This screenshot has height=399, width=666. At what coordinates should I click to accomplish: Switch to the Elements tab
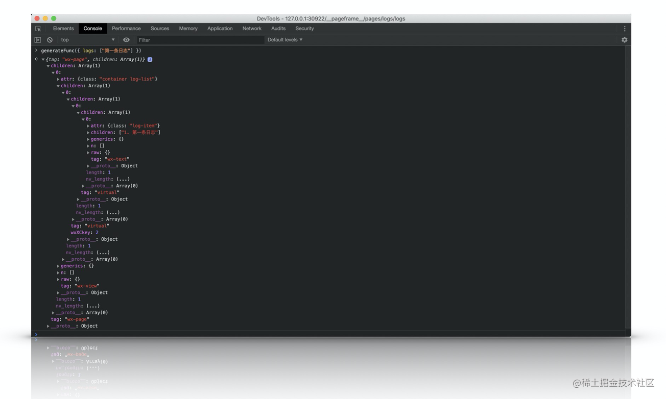[x=63, y=29]
